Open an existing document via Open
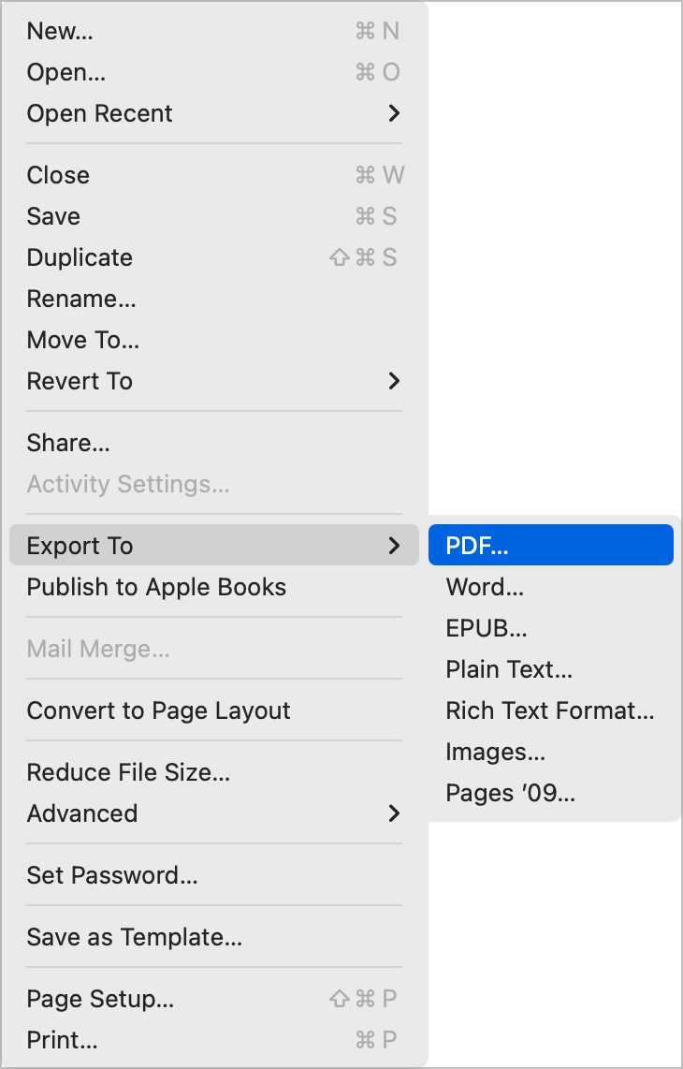 (x=65, y=71)
